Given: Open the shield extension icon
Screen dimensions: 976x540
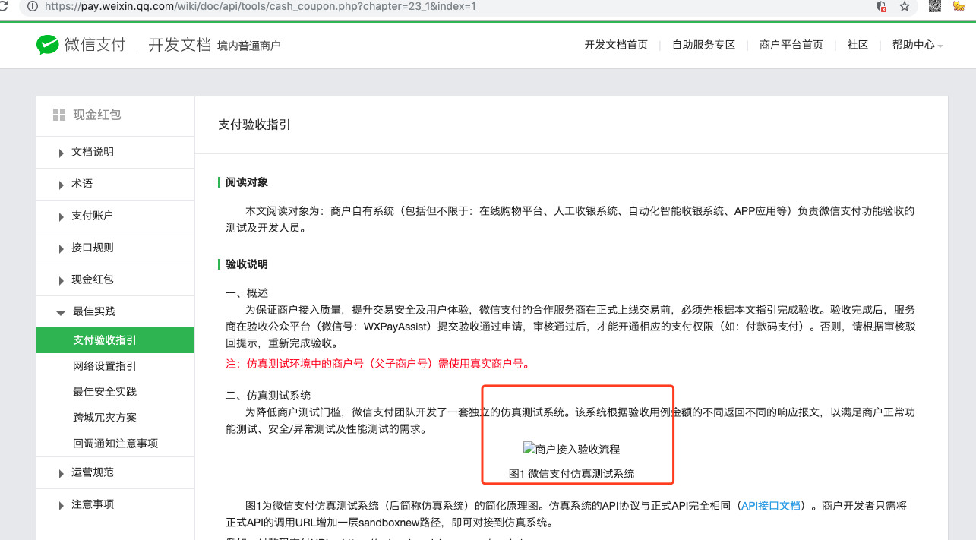Looking at the screenshot, I should coord(881,6).
